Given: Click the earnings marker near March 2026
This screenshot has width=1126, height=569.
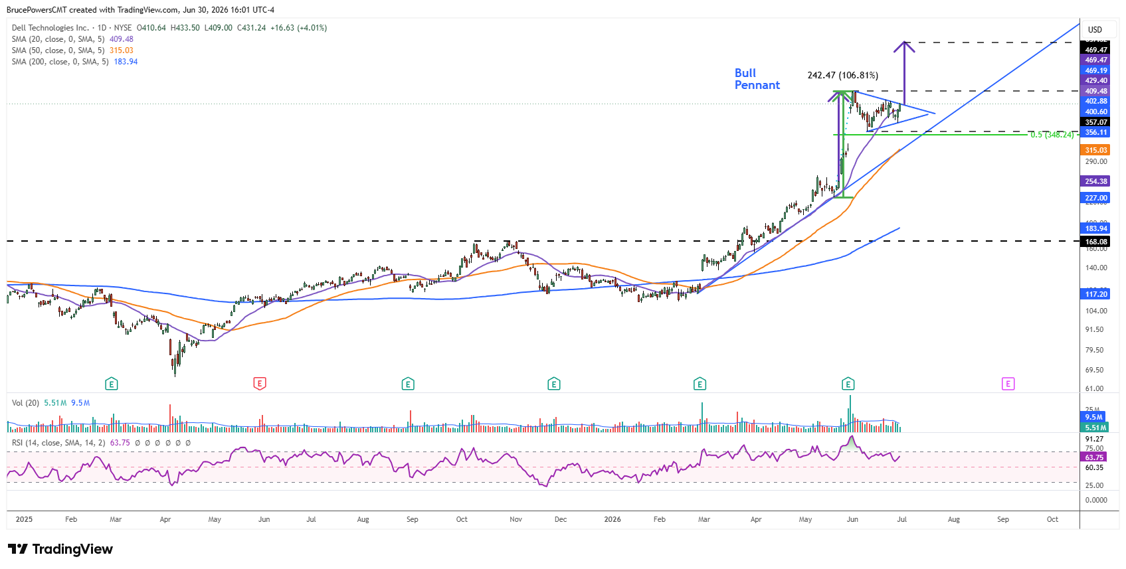Looking at the screenshot, I should [699, 383].
